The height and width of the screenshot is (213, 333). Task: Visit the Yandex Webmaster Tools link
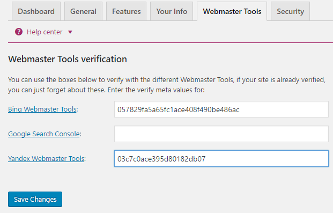coord(46,158)
